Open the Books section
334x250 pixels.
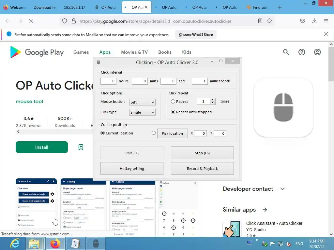pyautogui.click(x=165, y=52)
